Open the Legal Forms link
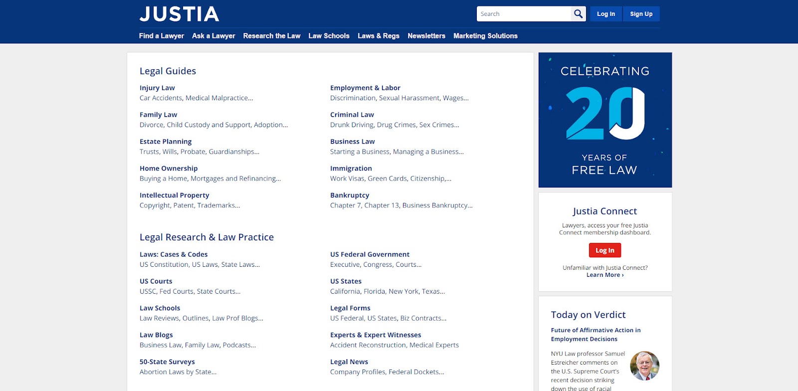The image size is (798, 391). pos(350,308)
